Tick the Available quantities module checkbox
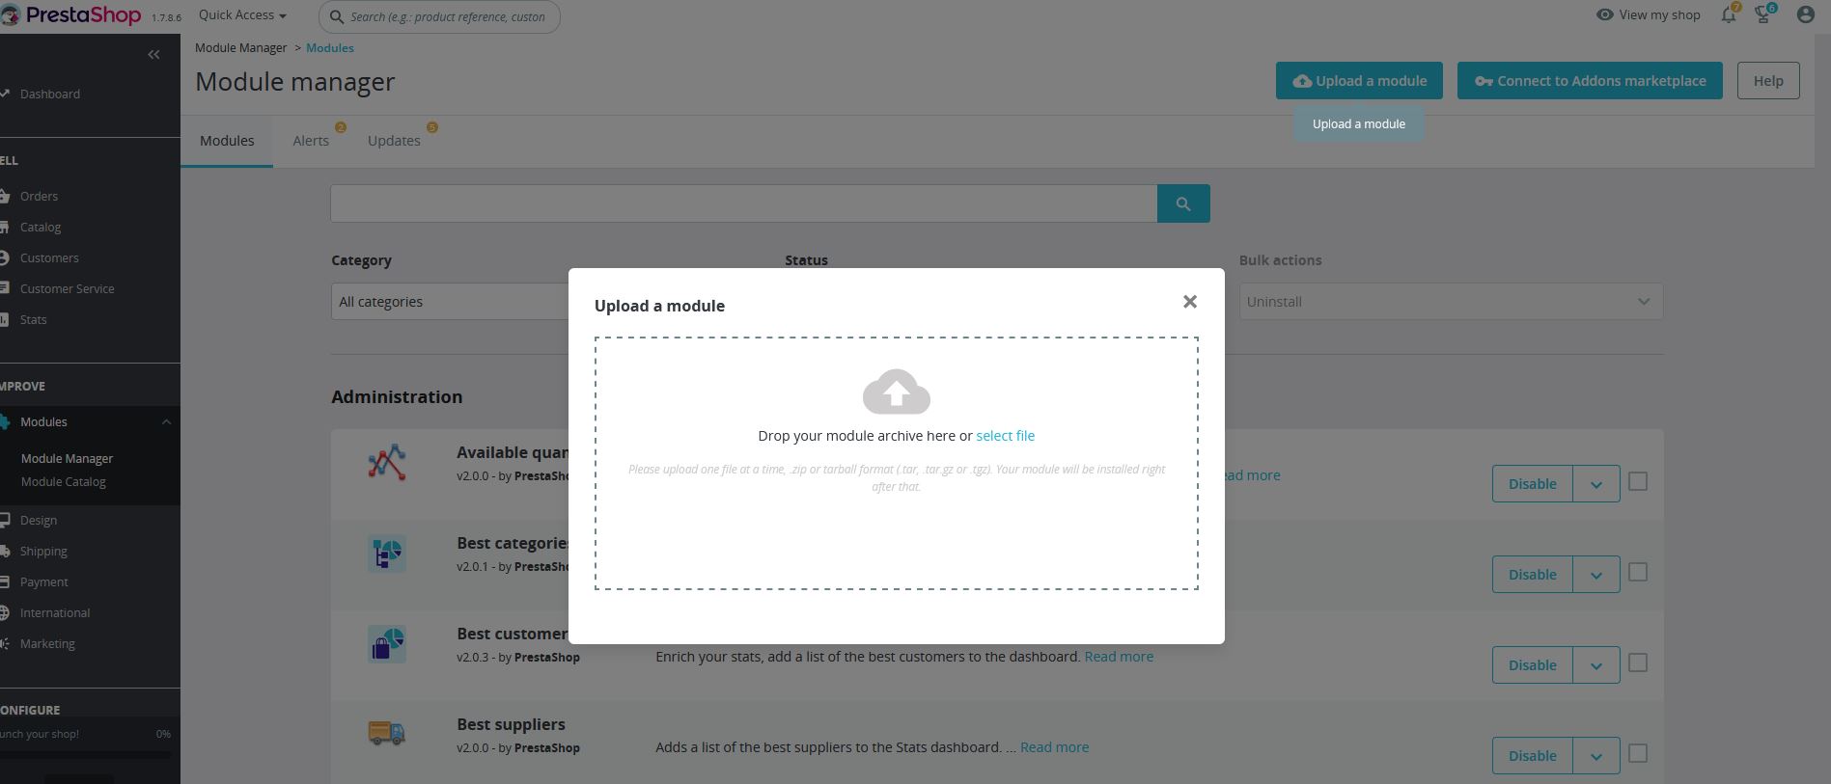The width and height of the screenshot is (1831, 784). click(x=1638, y=481)
